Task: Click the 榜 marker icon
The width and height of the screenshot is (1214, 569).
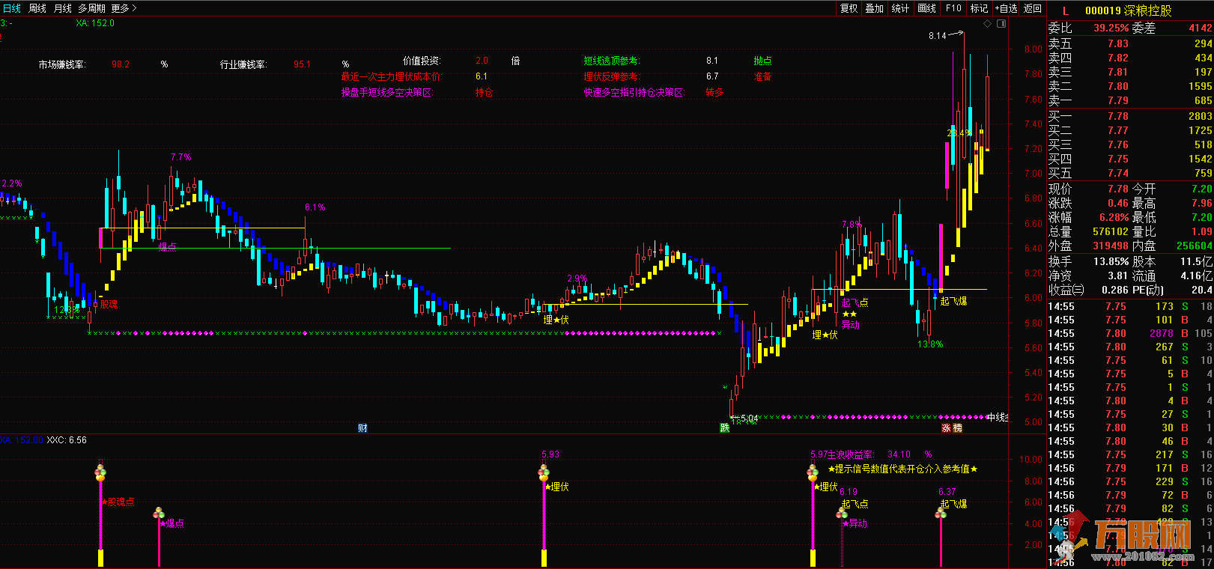Action: coord(957,428)
